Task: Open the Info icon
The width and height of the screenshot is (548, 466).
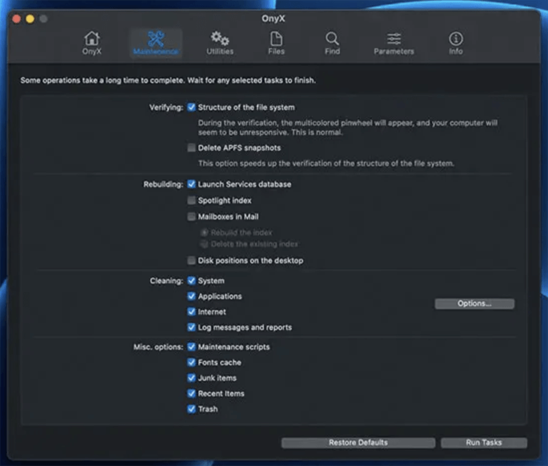Action: coord(456,39)
